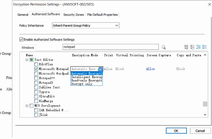Check the MCU Development group checkbox
Image resolution: width=212 pixels, height=139 pixels.
pos(32,106)
